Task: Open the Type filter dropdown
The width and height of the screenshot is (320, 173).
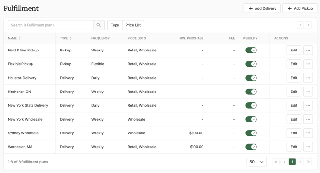Action: (115, 25)
